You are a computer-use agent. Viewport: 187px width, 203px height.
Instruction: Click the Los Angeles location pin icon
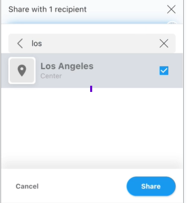coord(22,70)
